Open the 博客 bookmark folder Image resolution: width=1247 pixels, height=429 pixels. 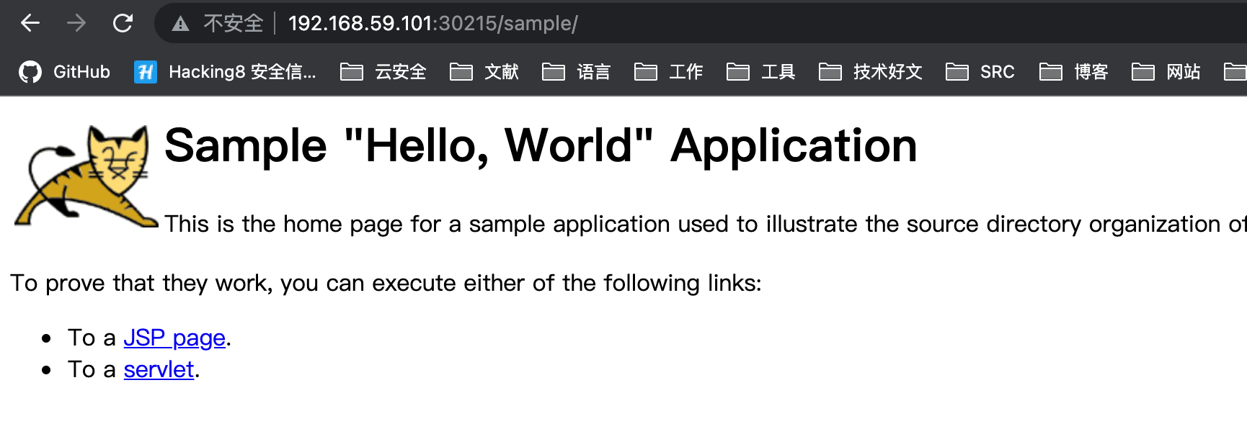click(x=1074, y=72)
